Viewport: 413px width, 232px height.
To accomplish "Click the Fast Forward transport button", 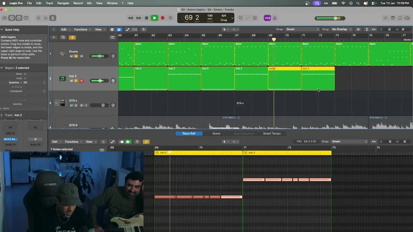I will click(138, 18).
